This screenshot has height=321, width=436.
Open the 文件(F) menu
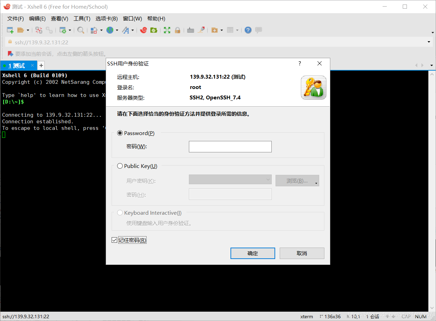coord(16,19)
